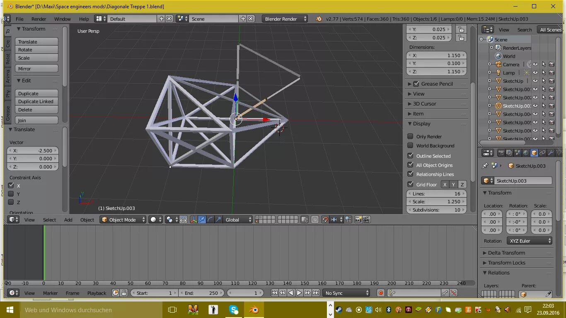Select the rotate manipulator arc icon
Viewport: 566px width, 318px height.
[210, 220]
